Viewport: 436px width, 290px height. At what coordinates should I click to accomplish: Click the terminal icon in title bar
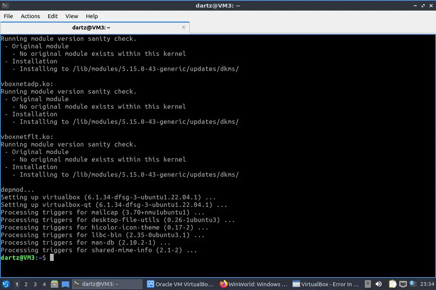coord(5,5)
